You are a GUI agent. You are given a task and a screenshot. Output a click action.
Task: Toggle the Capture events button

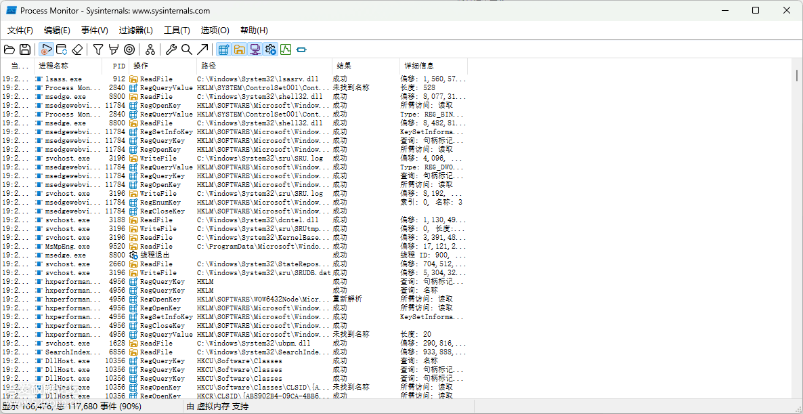pos(46,49)
